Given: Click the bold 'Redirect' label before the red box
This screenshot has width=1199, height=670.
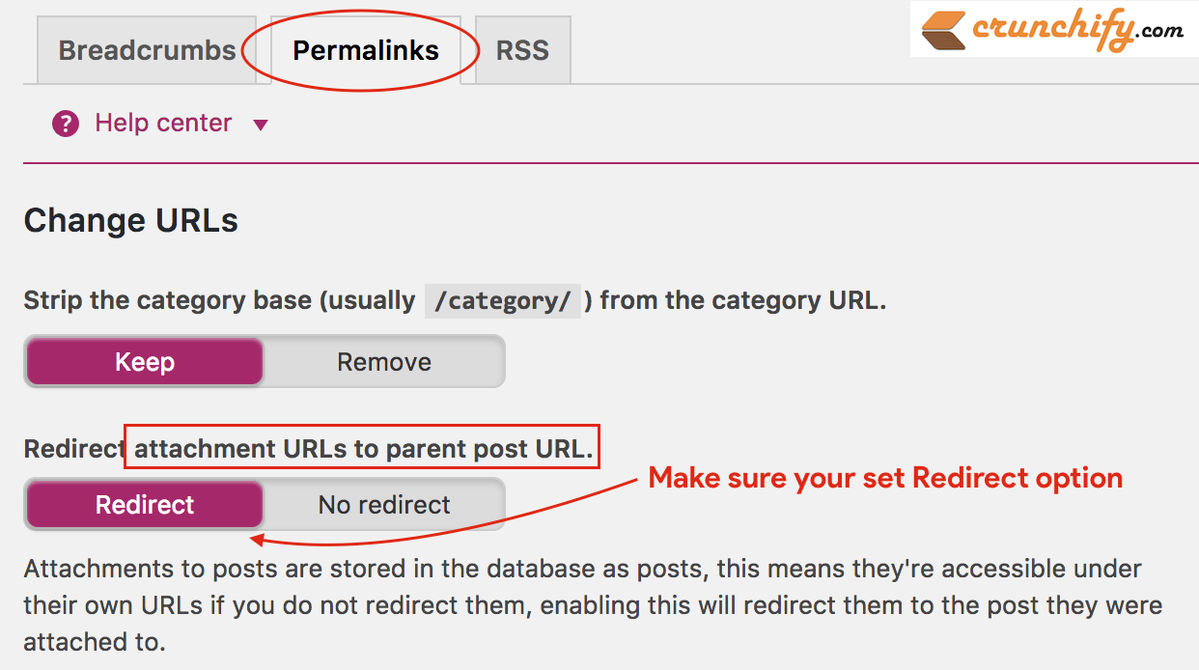Looking at the screenshot, I should click(73, 449).
